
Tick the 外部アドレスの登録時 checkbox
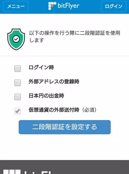17,83
